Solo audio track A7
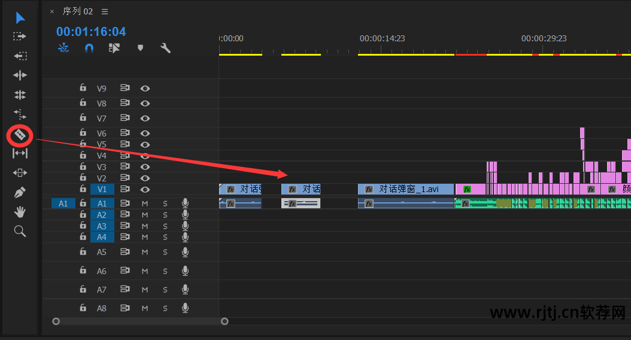631x340 pixels. pyautogui.click(x=165, y=290)
